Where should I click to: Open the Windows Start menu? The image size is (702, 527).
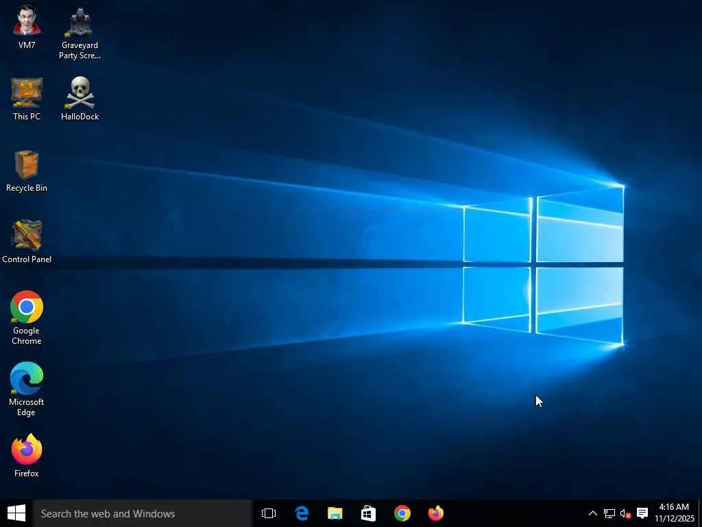[16, 513]
